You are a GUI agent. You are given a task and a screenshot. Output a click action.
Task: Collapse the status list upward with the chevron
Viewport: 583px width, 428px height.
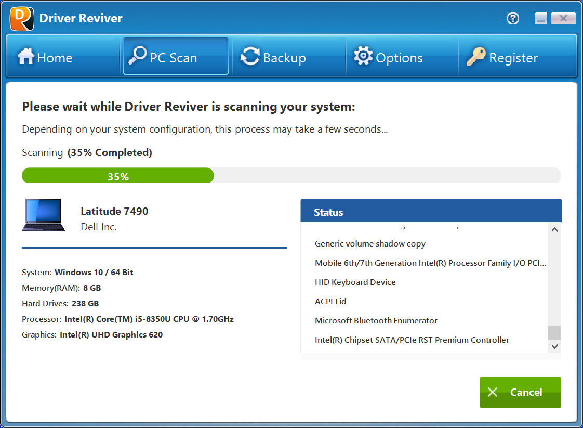pos(554,229)
